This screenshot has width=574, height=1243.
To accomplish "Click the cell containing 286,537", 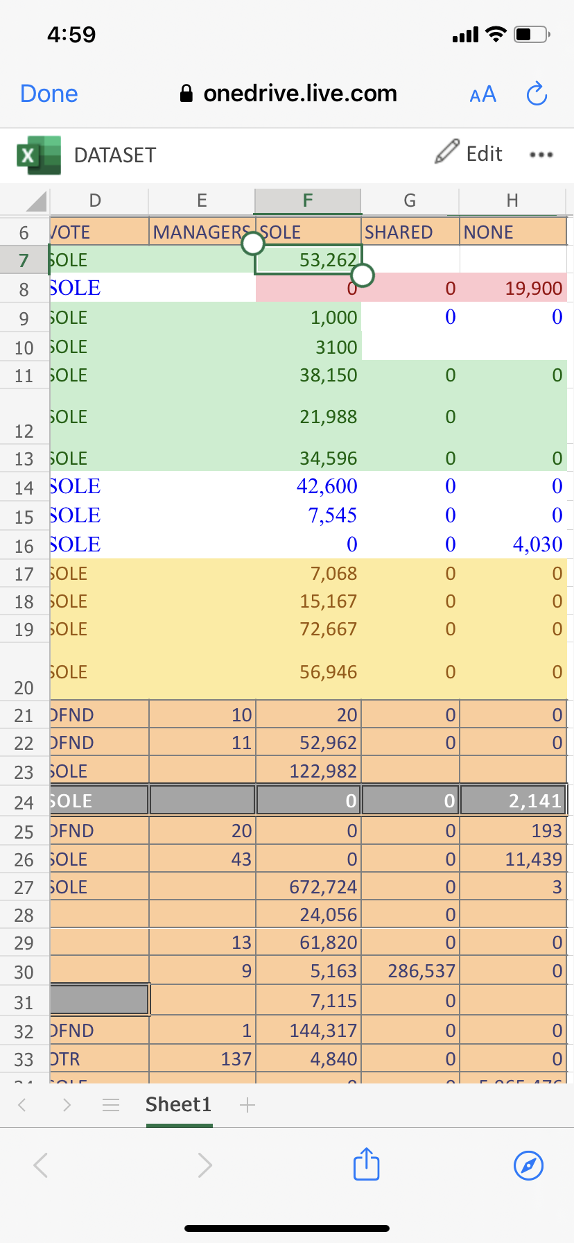I will click(410, 970).
